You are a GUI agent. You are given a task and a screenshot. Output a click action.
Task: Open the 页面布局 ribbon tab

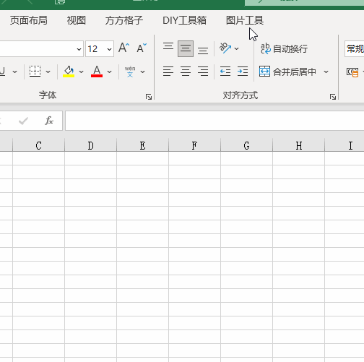[29, 20]
